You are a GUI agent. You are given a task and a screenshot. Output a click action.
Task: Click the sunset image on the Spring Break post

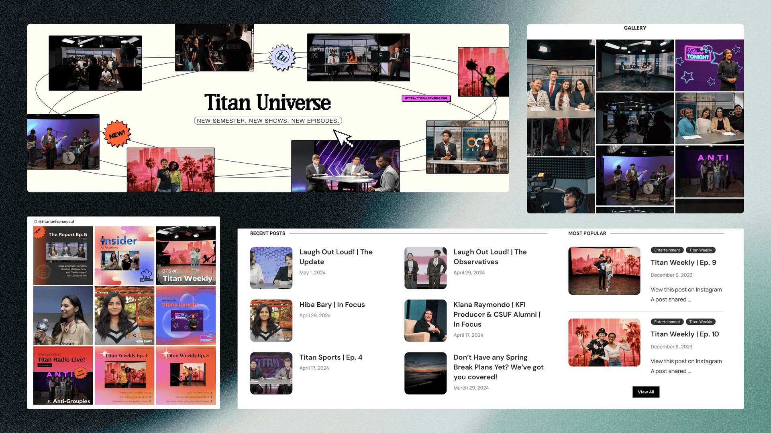click(x=425, y=373)
